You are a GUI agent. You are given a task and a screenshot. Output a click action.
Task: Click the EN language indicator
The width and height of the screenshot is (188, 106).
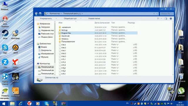click(x=127, y=103)
